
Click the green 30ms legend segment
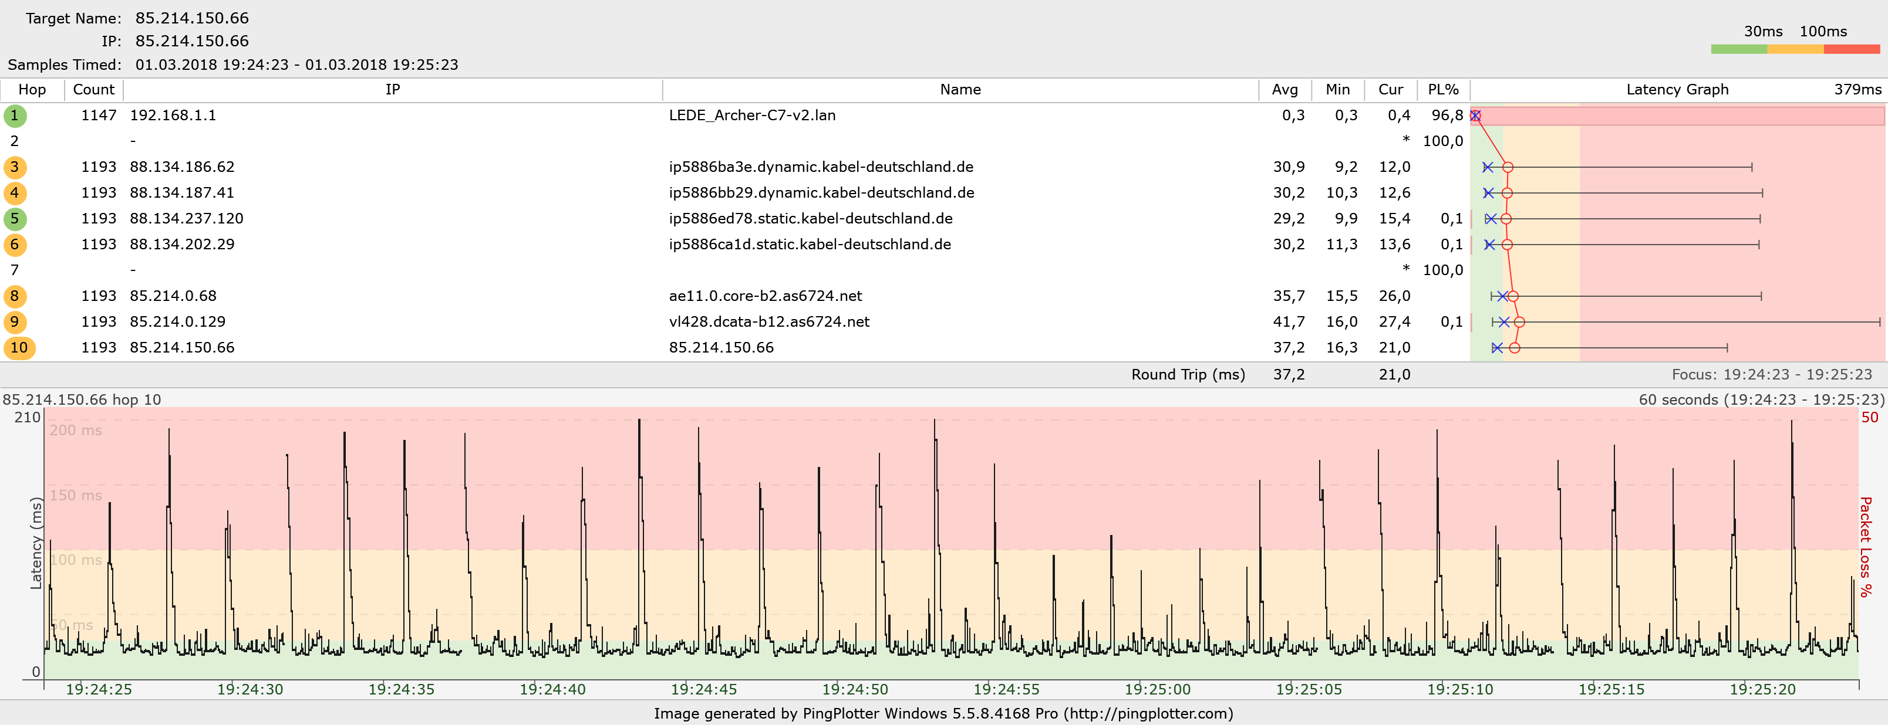pyautogui.click(x=1738, y=49)
